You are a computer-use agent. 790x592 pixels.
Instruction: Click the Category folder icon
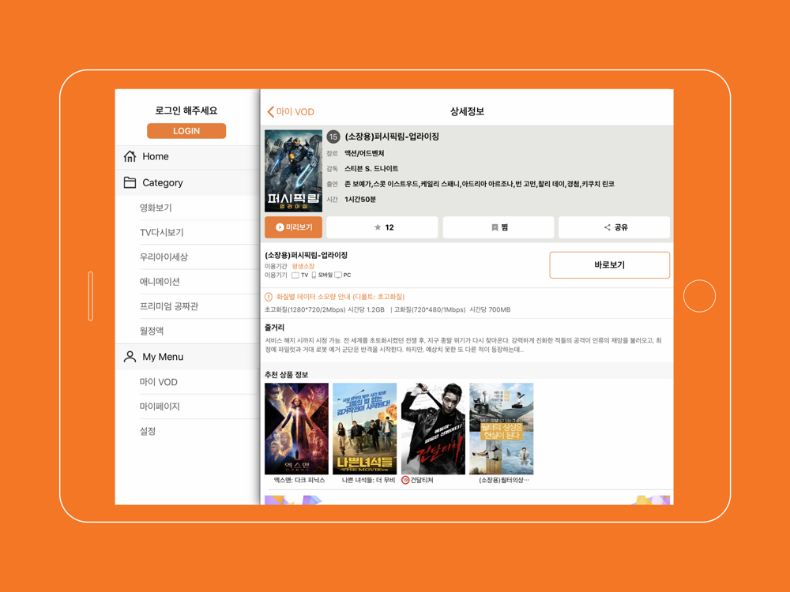(x=130, y=183)
